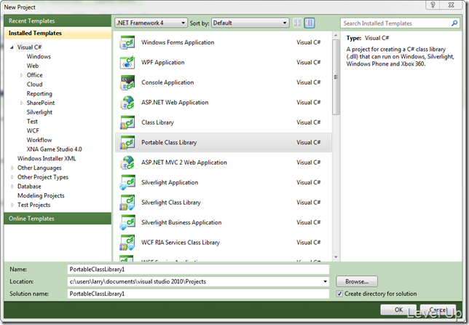Click the project Name input field

198,270
